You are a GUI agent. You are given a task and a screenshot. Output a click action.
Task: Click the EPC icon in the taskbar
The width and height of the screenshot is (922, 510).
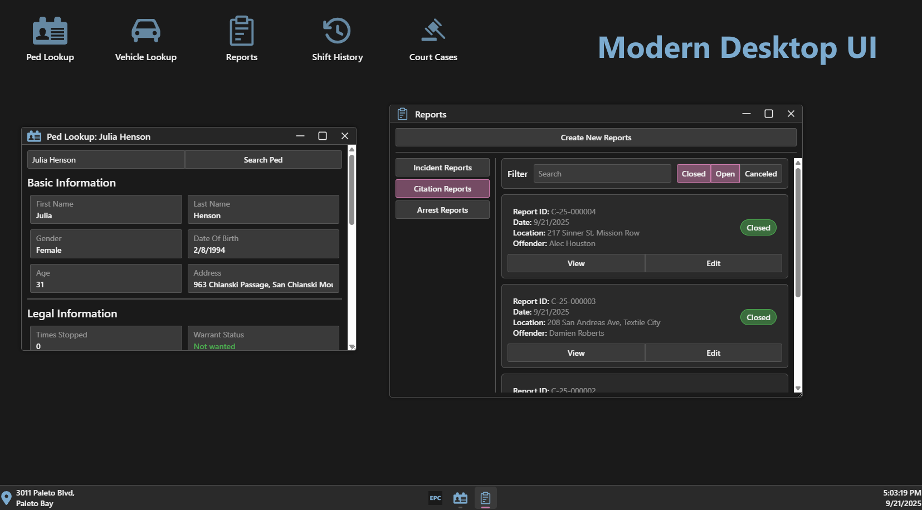coord(435,498)
